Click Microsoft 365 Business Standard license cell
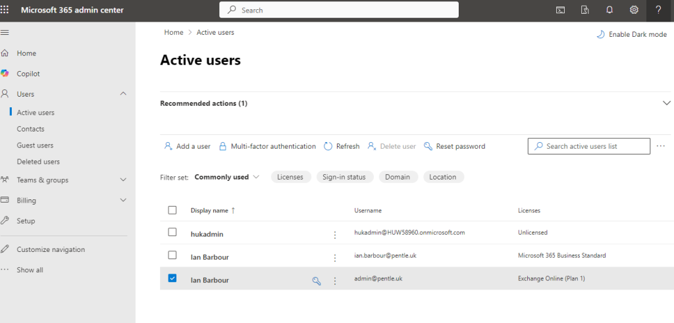Screen dimensions: 674x323 [562, 255]
